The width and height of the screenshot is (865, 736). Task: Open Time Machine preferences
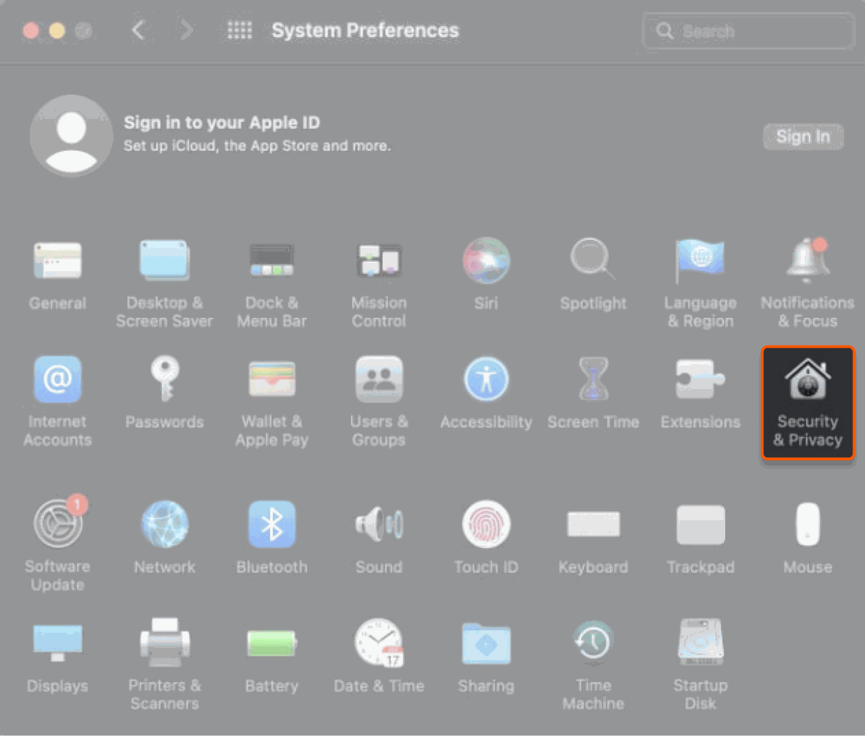593,665
